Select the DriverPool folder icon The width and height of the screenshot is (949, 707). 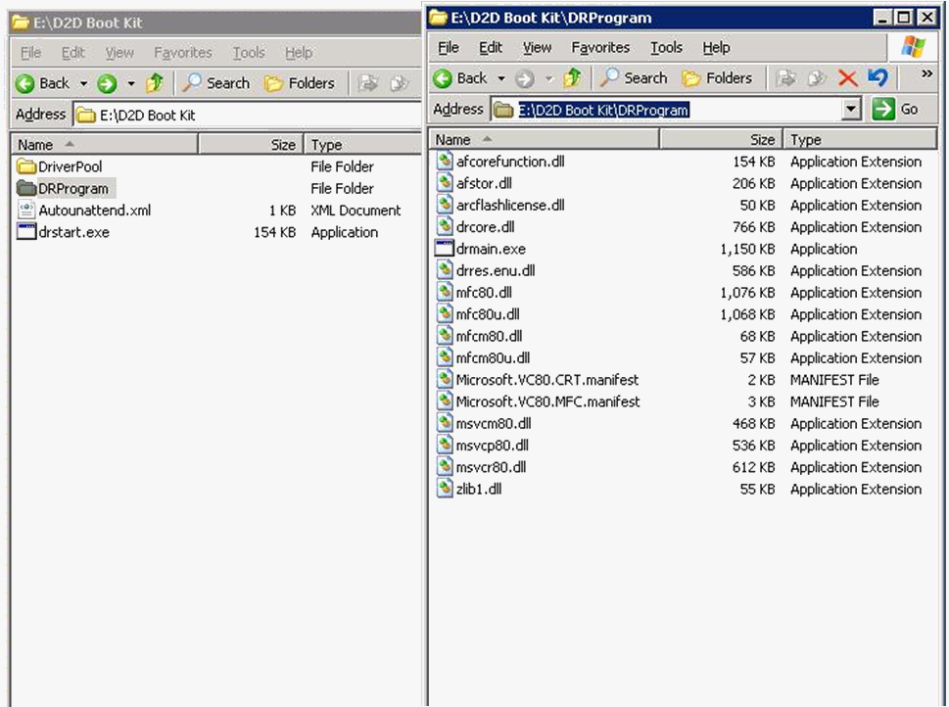pyautogui.click(x=26, y=166)
